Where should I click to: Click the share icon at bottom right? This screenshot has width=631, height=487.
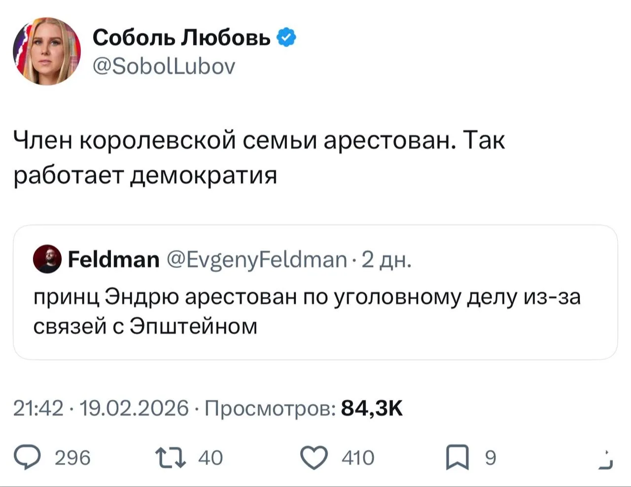(x=607, y=459)
